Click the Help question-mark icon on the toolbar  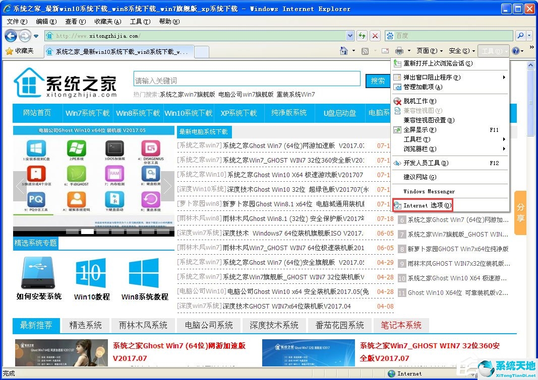[x=515, y=51]
